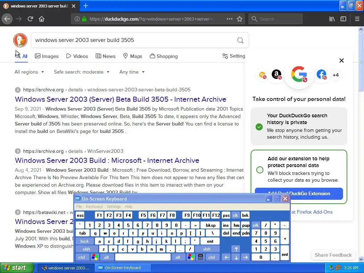Image resolution: width=364 pixels, height=273 pixels.
Task: Click the Add DuckDuckGo Extension button
Action: 299,193
